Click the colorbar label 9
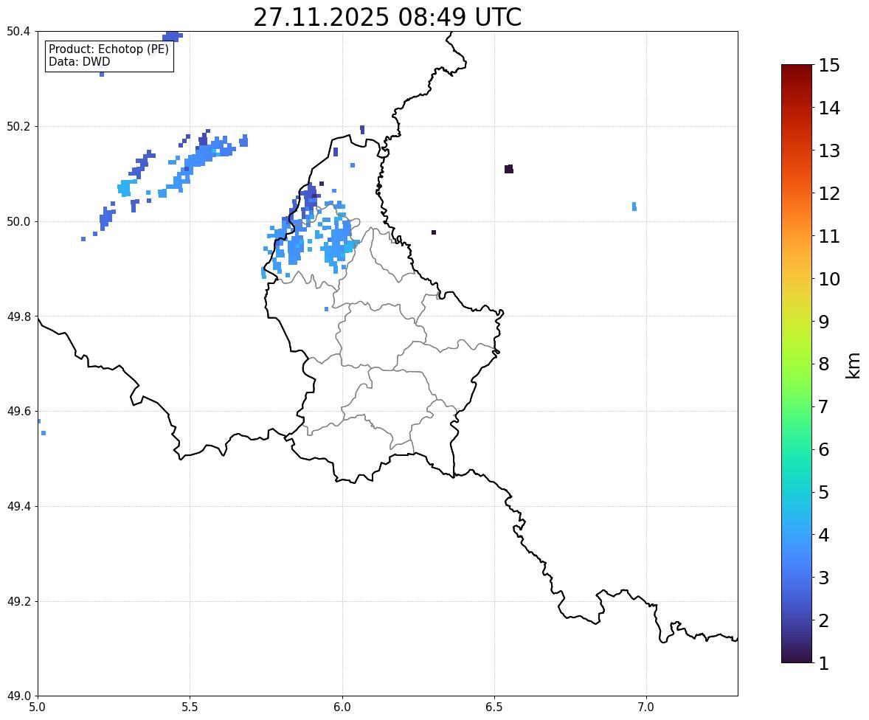This screenshot has width=869, height=720. pyautogui.click(x=824, y=322)
